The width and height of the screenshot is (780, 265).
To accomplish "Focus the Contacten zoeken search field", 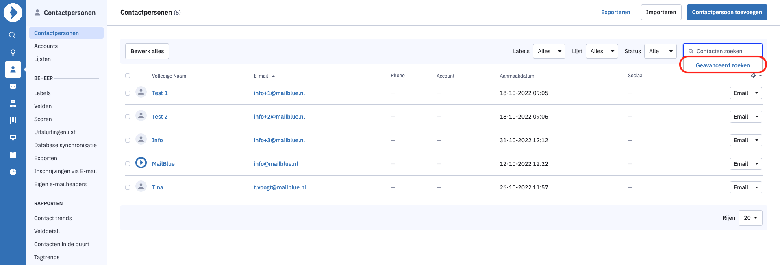I will point(723,51).
